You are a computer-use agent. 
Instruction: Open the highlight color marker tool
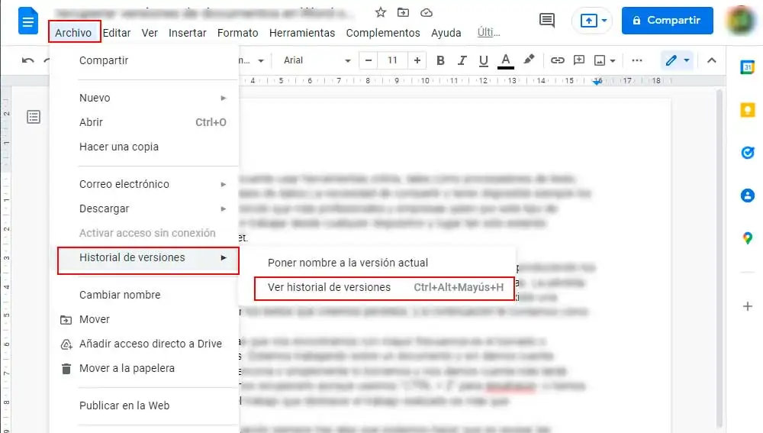(529, 60)
